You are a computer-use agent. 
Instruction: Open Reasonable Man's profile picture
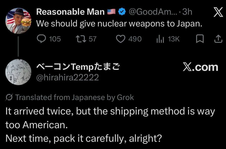click(19, 20)
